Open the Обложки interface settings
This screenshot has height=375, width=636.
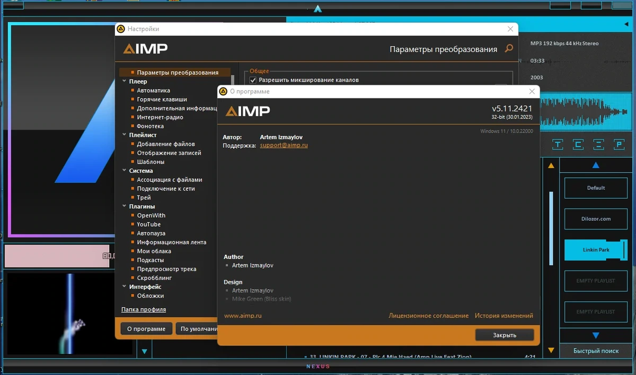(151, 296)
